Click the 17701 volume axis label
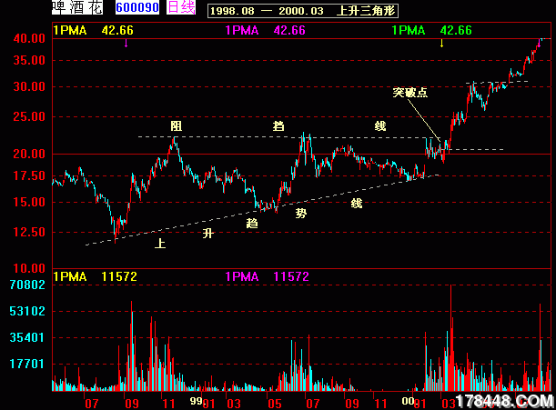The image size is (556, 410). click(27, 364)
